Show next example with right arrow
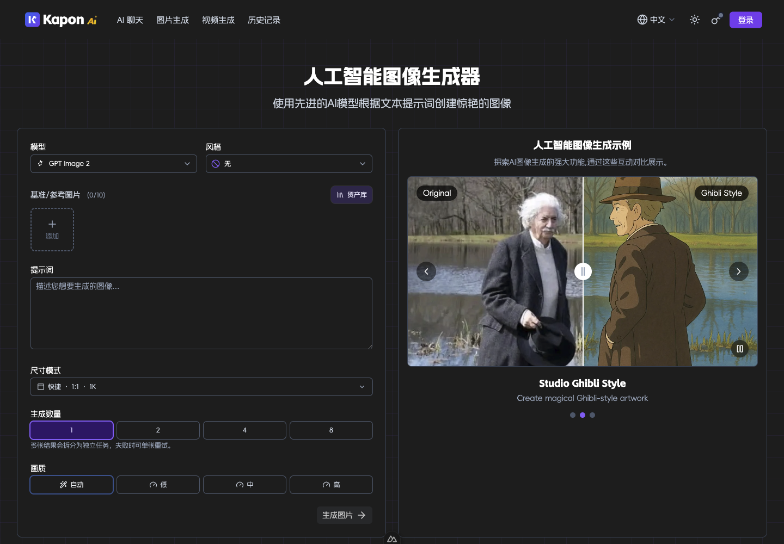This screenshot has height=544, width=784. [739, 271]
